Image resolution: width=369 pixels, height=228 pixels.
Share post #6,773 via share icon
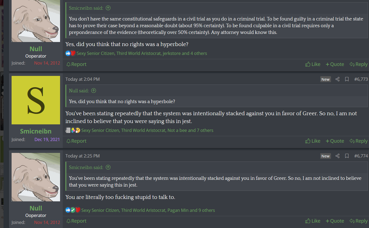[337, 79]
